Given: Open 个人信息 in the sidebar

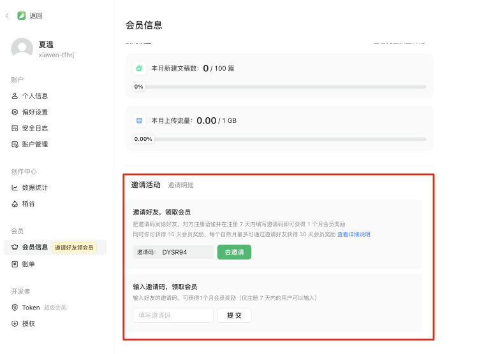Looking at the screenshot, I should [34, 96].
